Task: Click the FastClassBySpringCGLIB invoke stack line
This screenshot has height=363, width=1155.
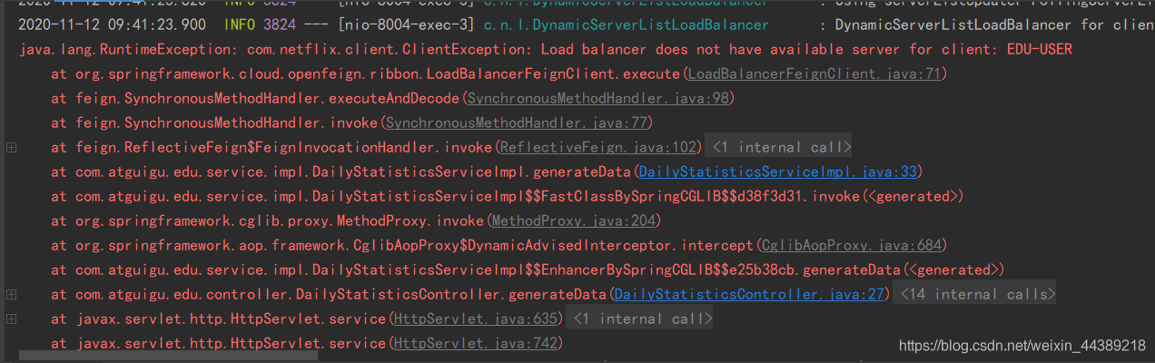Action: [x=507, y=196]
